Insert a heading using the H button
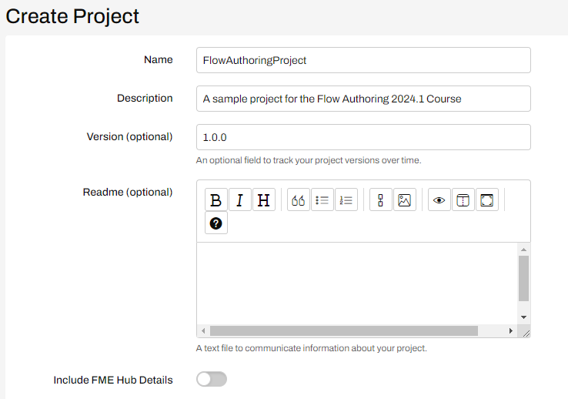The width and height of the screenshot is (568, 399). (x=264, y=199)
